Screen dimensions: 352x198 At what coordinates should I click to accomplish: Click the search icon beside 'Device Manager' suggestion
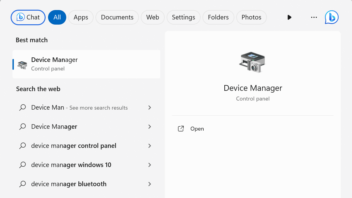tap(22, 127)
